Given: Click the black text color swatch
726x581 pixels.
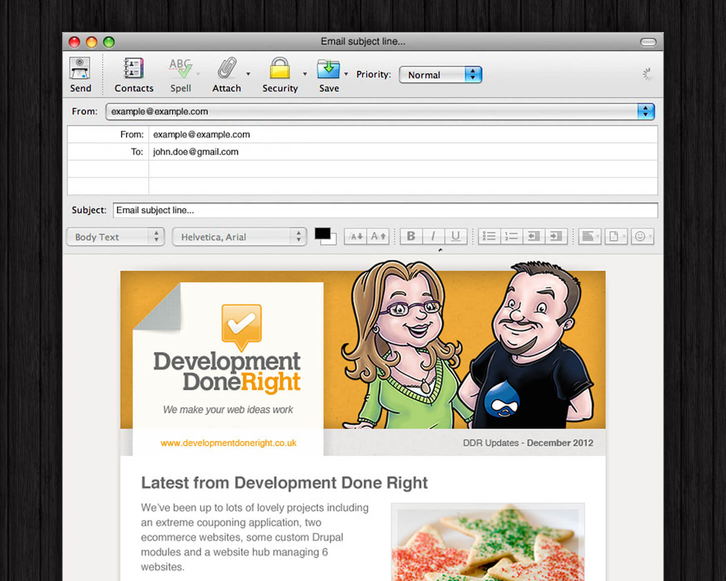Looking at the screenshot, I should (322, 233).
